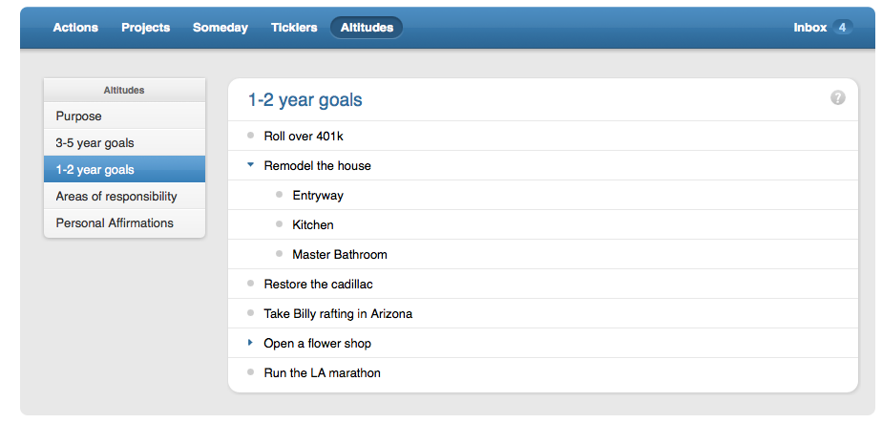
Task: Open the Inbox link
Action: click(809, 28)
